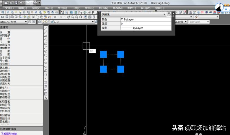Open the 格式(O) menu
Image resolution: width=230 pixels, height=135 pixels.
point(62,8)
